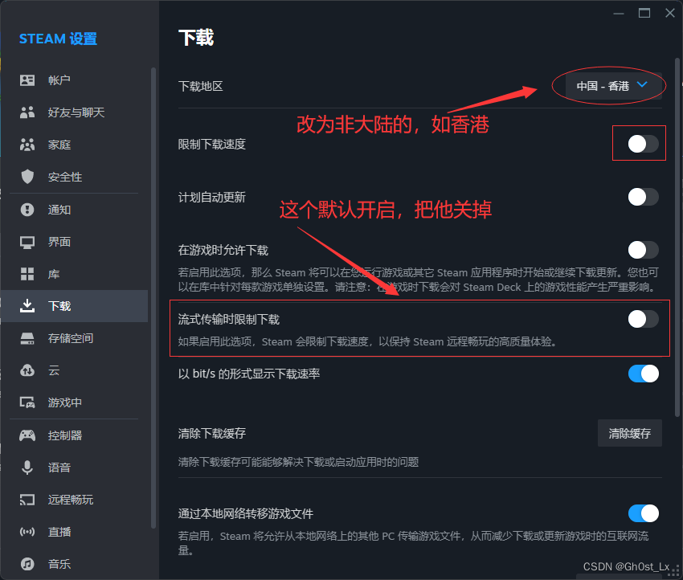Select the 控制器 controller gamepad icon
The width and height of the screenshot is (683, 580).
28,435
